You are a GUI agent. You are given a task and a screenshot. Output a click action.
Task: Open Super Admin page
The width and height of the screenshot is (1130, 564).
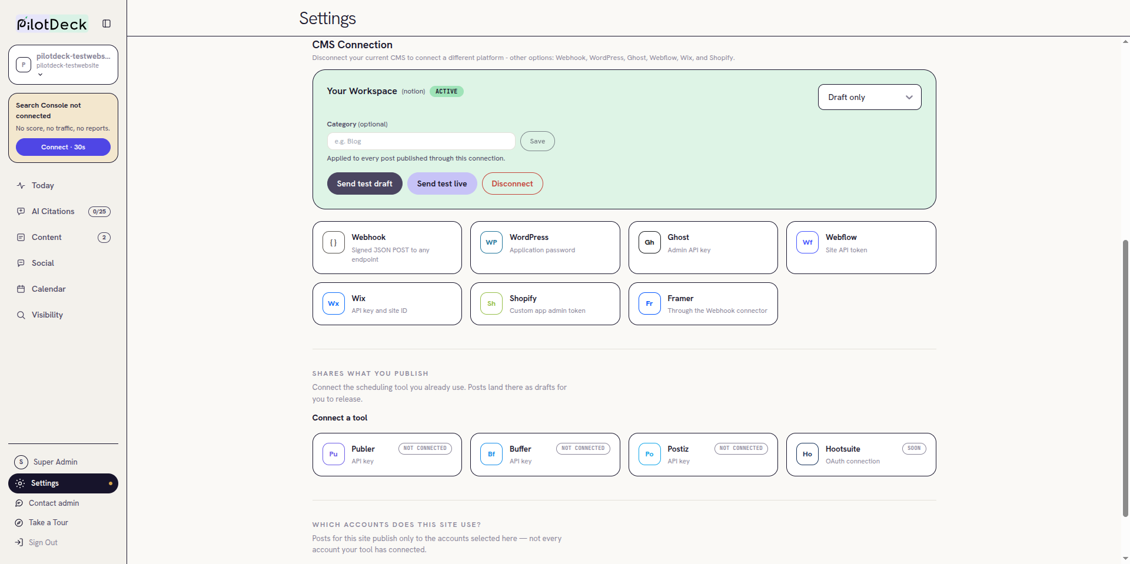(63, 462)
